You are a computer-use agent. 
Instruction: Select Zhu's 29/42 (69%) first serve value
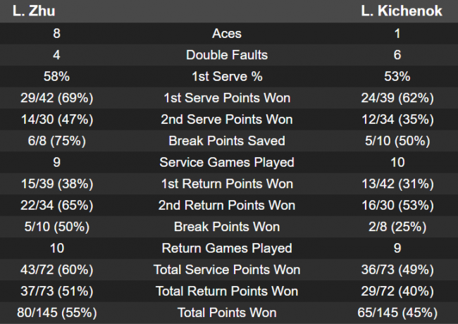(x=56, y=98)
